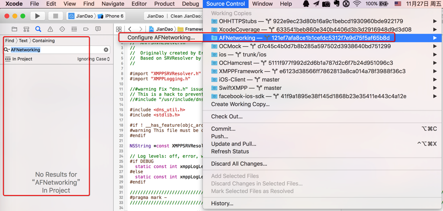Open the Issue navigator warning icon
The height and width of the screenshot is (211, 443).
[x=50, y=29]
